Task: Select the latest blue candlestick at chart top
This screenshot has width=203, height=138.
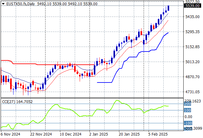Action: (x=168, y=8)
